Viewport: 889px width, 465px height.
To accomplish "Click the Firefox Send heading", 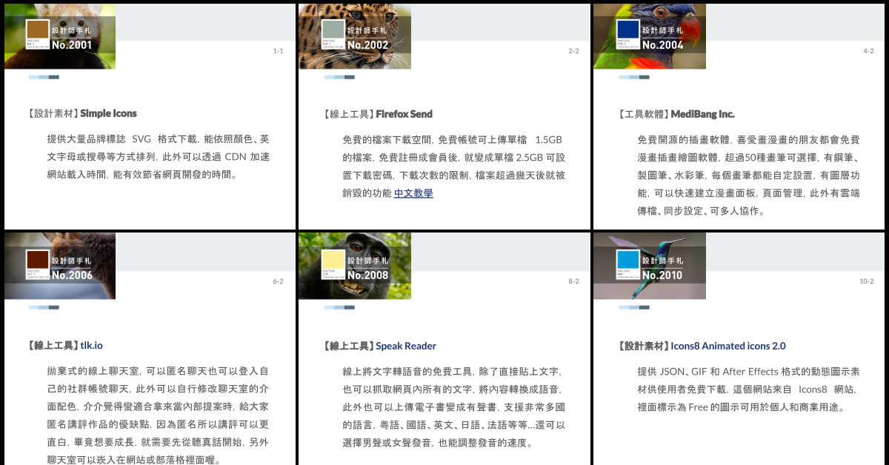I will point(404,114).
